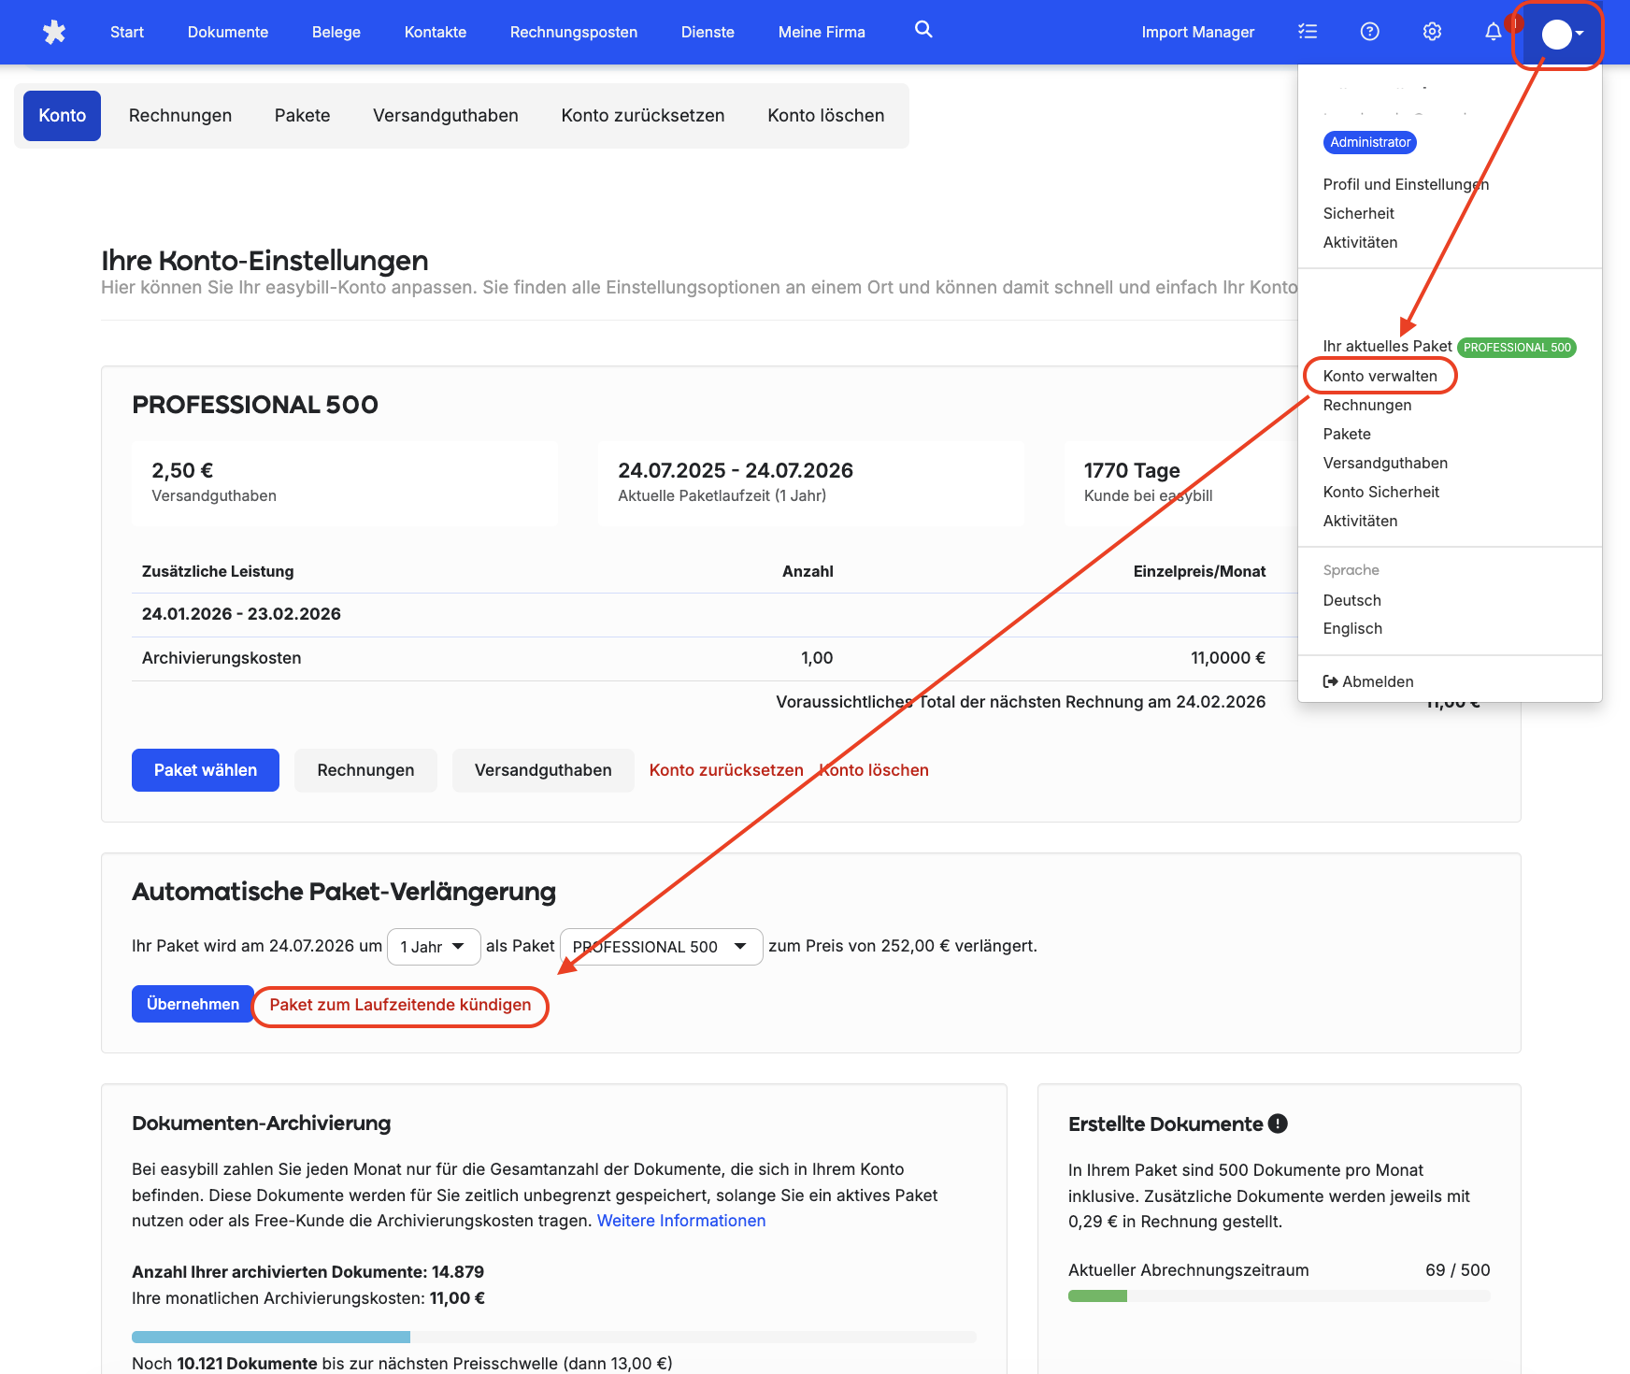Open the Rechnungsposten menu
The height and width of the screenshot is (1374, 1630).
point(574,32)
